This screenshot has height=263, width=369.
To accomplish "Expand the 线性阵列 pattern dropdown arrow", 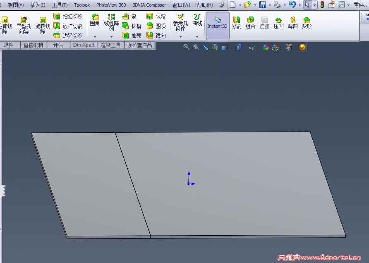I will pyautogui.click(x=111, y=37).
